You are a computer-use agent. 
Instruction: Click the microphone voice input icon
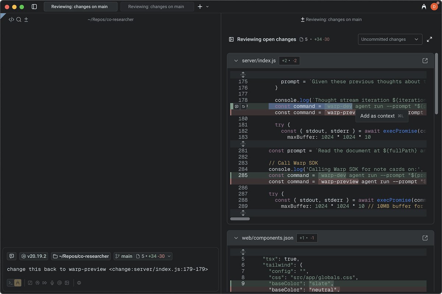coord(52,283)
